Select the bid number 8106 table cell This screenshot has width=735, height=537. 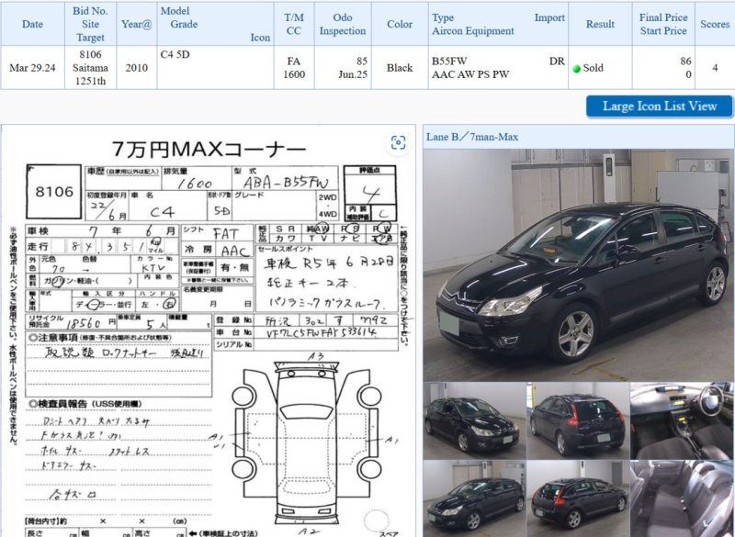[90, 68]
